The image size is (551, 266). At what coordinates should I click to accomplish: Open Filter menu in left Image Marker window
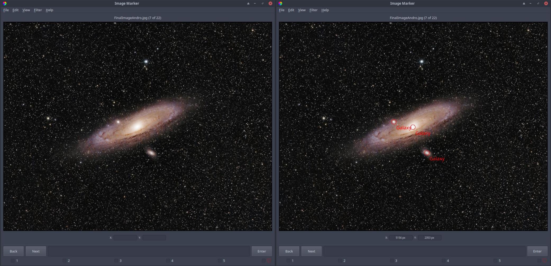[x=38, y=10]
